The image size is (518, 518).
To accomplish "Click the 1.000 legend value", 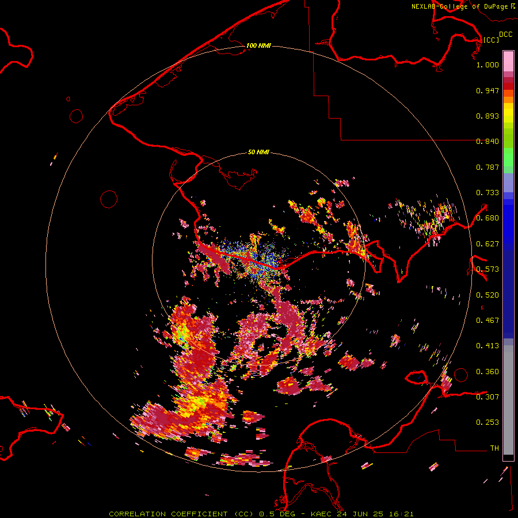I will coord(487,64).
